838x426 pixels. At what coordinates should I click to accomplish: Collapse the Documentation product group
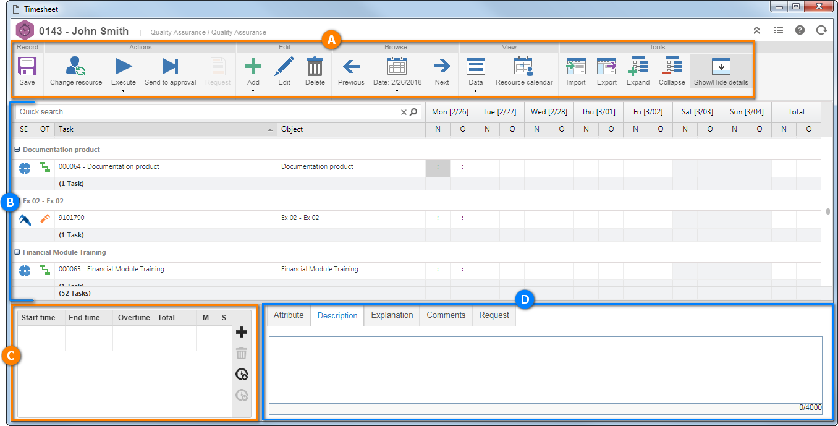17,150
